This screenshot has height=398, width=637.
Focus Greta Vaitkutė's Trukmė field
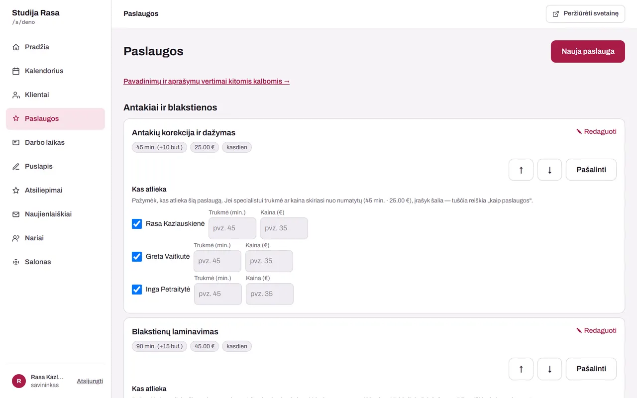click(217, 261)
